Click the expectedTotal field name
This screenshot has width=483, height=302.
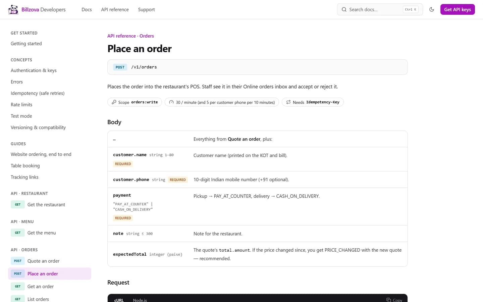[x=130, y=254]
